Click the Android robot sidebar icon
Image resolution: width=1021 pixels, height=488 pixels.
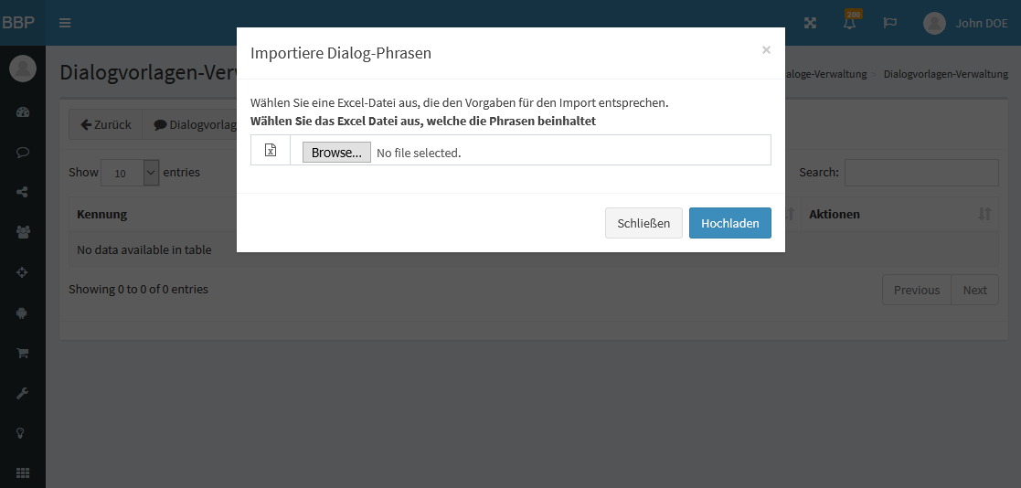[x=23, y=313]
